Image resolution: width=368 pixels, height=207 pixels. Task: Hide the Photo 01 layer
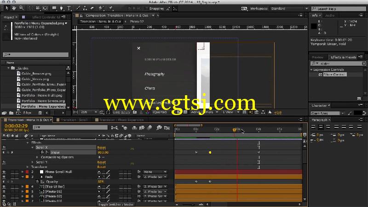tap(4, 191)
